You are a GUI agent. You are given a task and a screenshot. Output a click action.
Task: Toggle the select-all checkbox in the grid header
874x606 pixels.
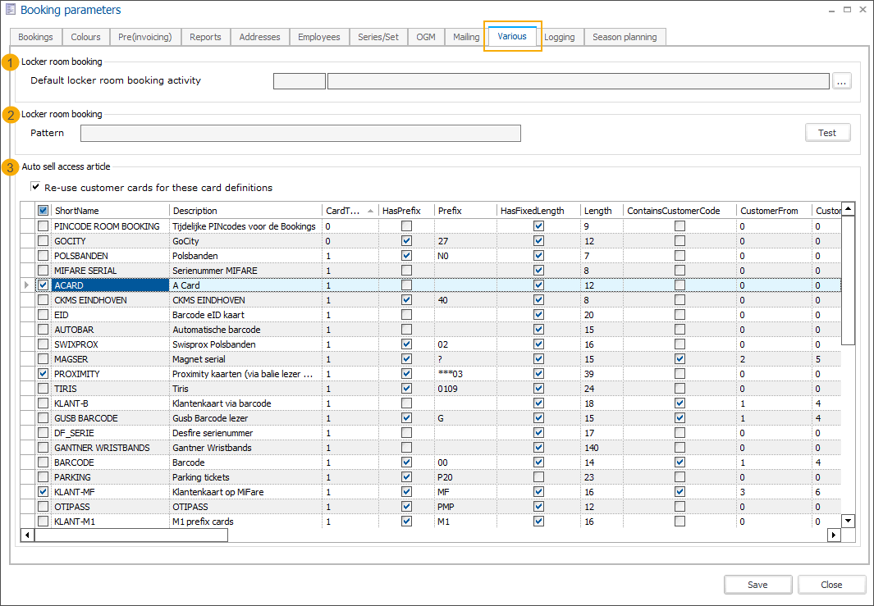[x=43, y=211]
